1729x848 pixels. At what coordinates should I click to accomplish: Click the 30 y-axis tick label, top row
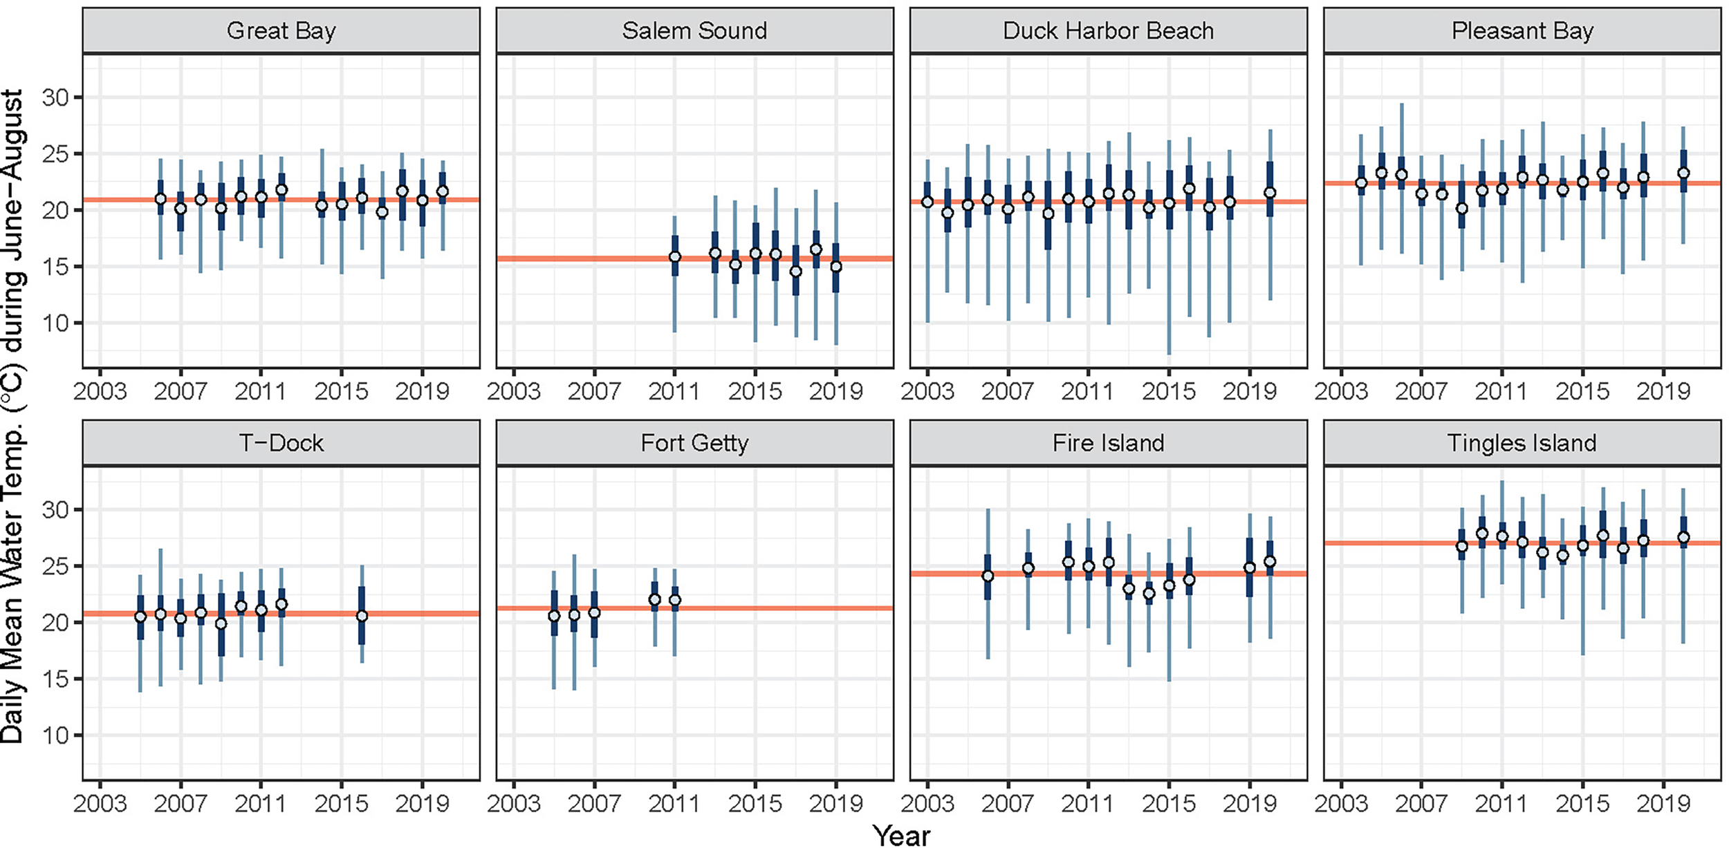[x=55, y=97]
